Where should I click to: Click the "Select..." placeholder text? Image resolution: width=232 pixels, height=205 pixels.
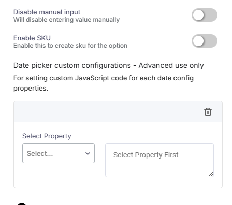coord(40,153)
